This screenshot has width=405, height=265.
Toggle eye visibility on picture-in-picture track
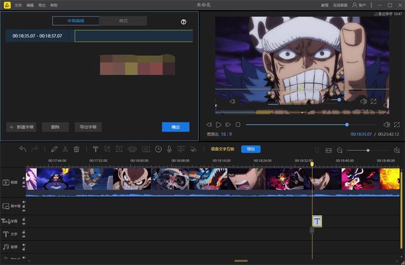(x=24, y=211)
